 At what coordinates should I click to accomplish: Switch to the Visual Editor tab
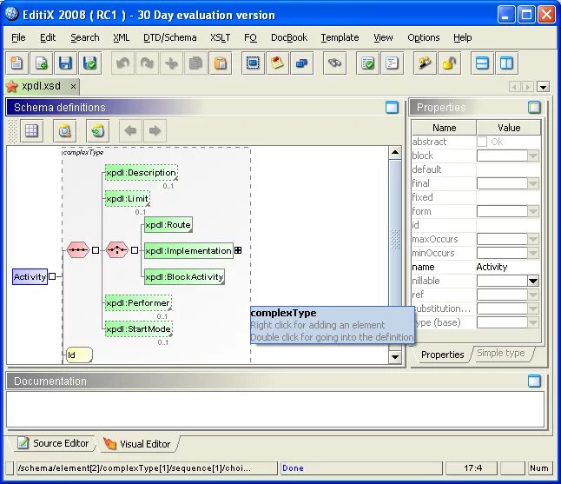pyautogui.click(x=138, y=444)
